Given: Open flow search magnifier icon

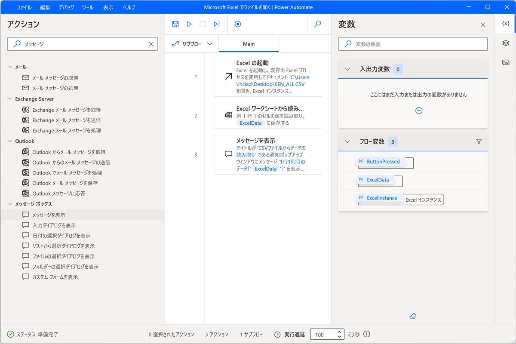Looking at the screenshot, I should pos(318,24).
